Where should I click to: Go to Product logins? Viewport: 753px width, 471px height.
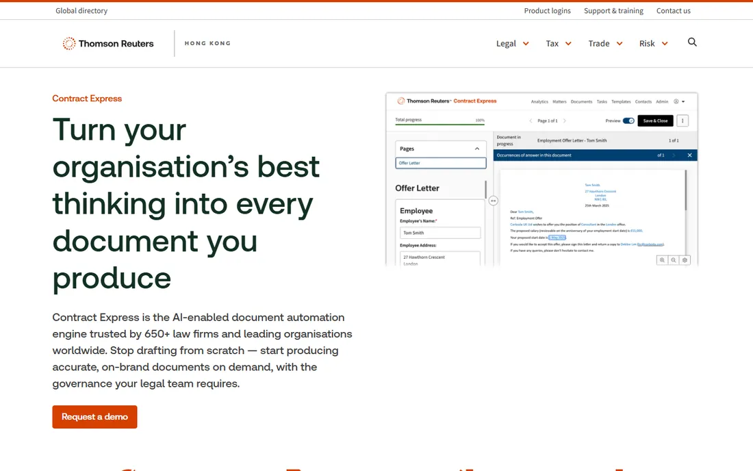point(548,10)
